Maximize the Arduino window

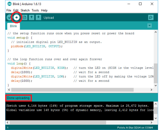[x=140, y=4]
